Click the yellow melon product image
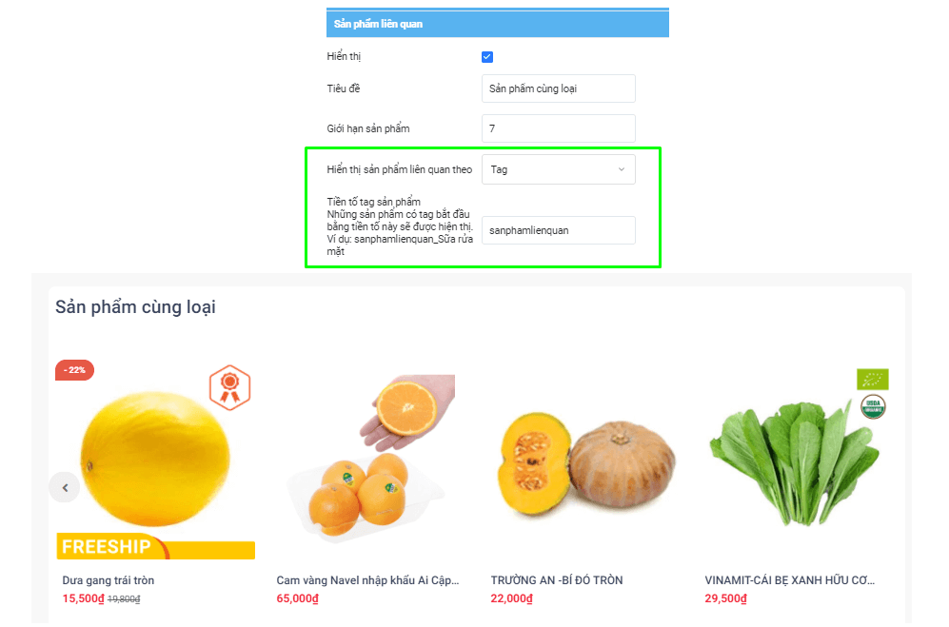Viewport: 949px width, 627px height. click(155, 459)
